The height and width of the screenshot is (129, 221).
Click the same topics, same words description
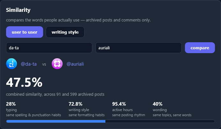click(x=172, y=115)
